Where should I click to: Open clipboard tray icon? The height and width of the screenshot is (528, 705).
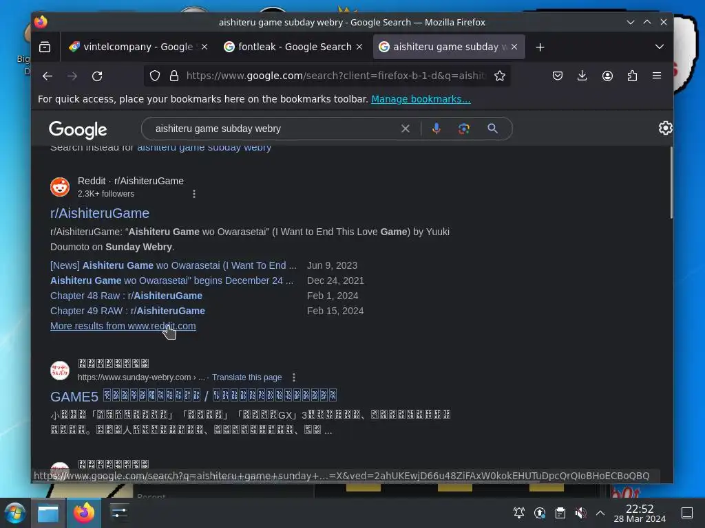pos(560,513)
